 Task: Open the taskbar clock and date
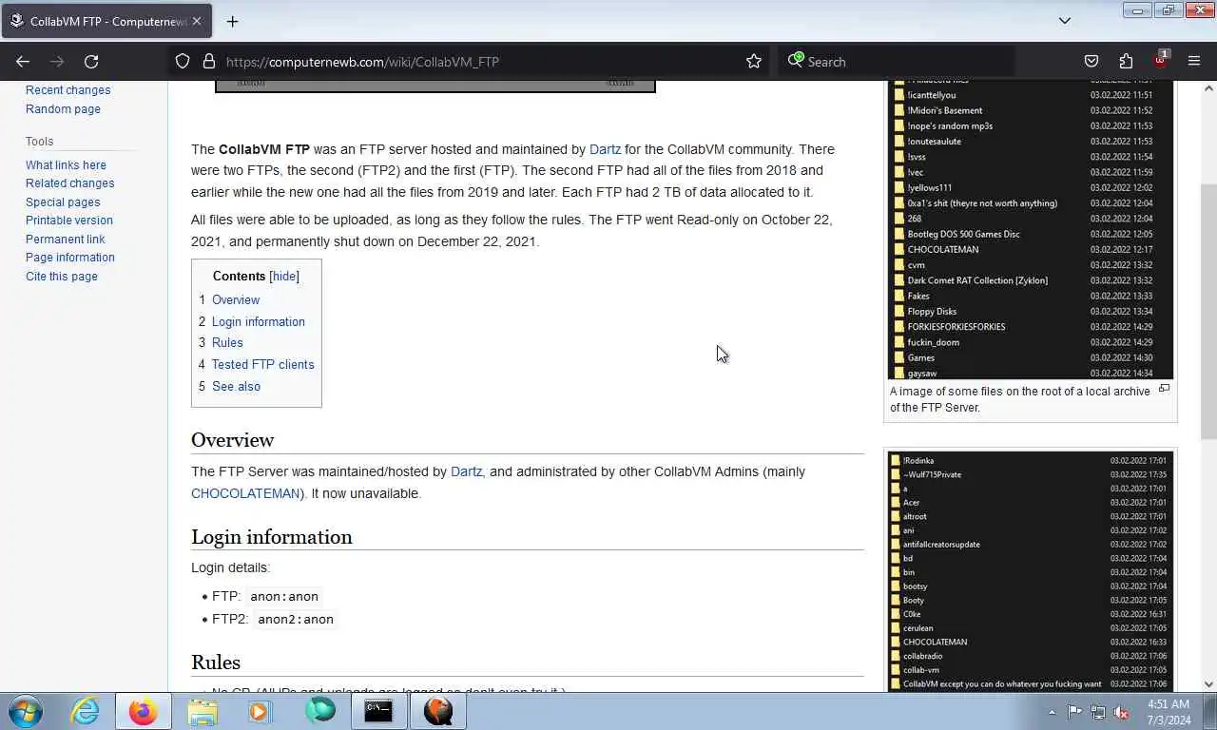(x=1168, y=711)
